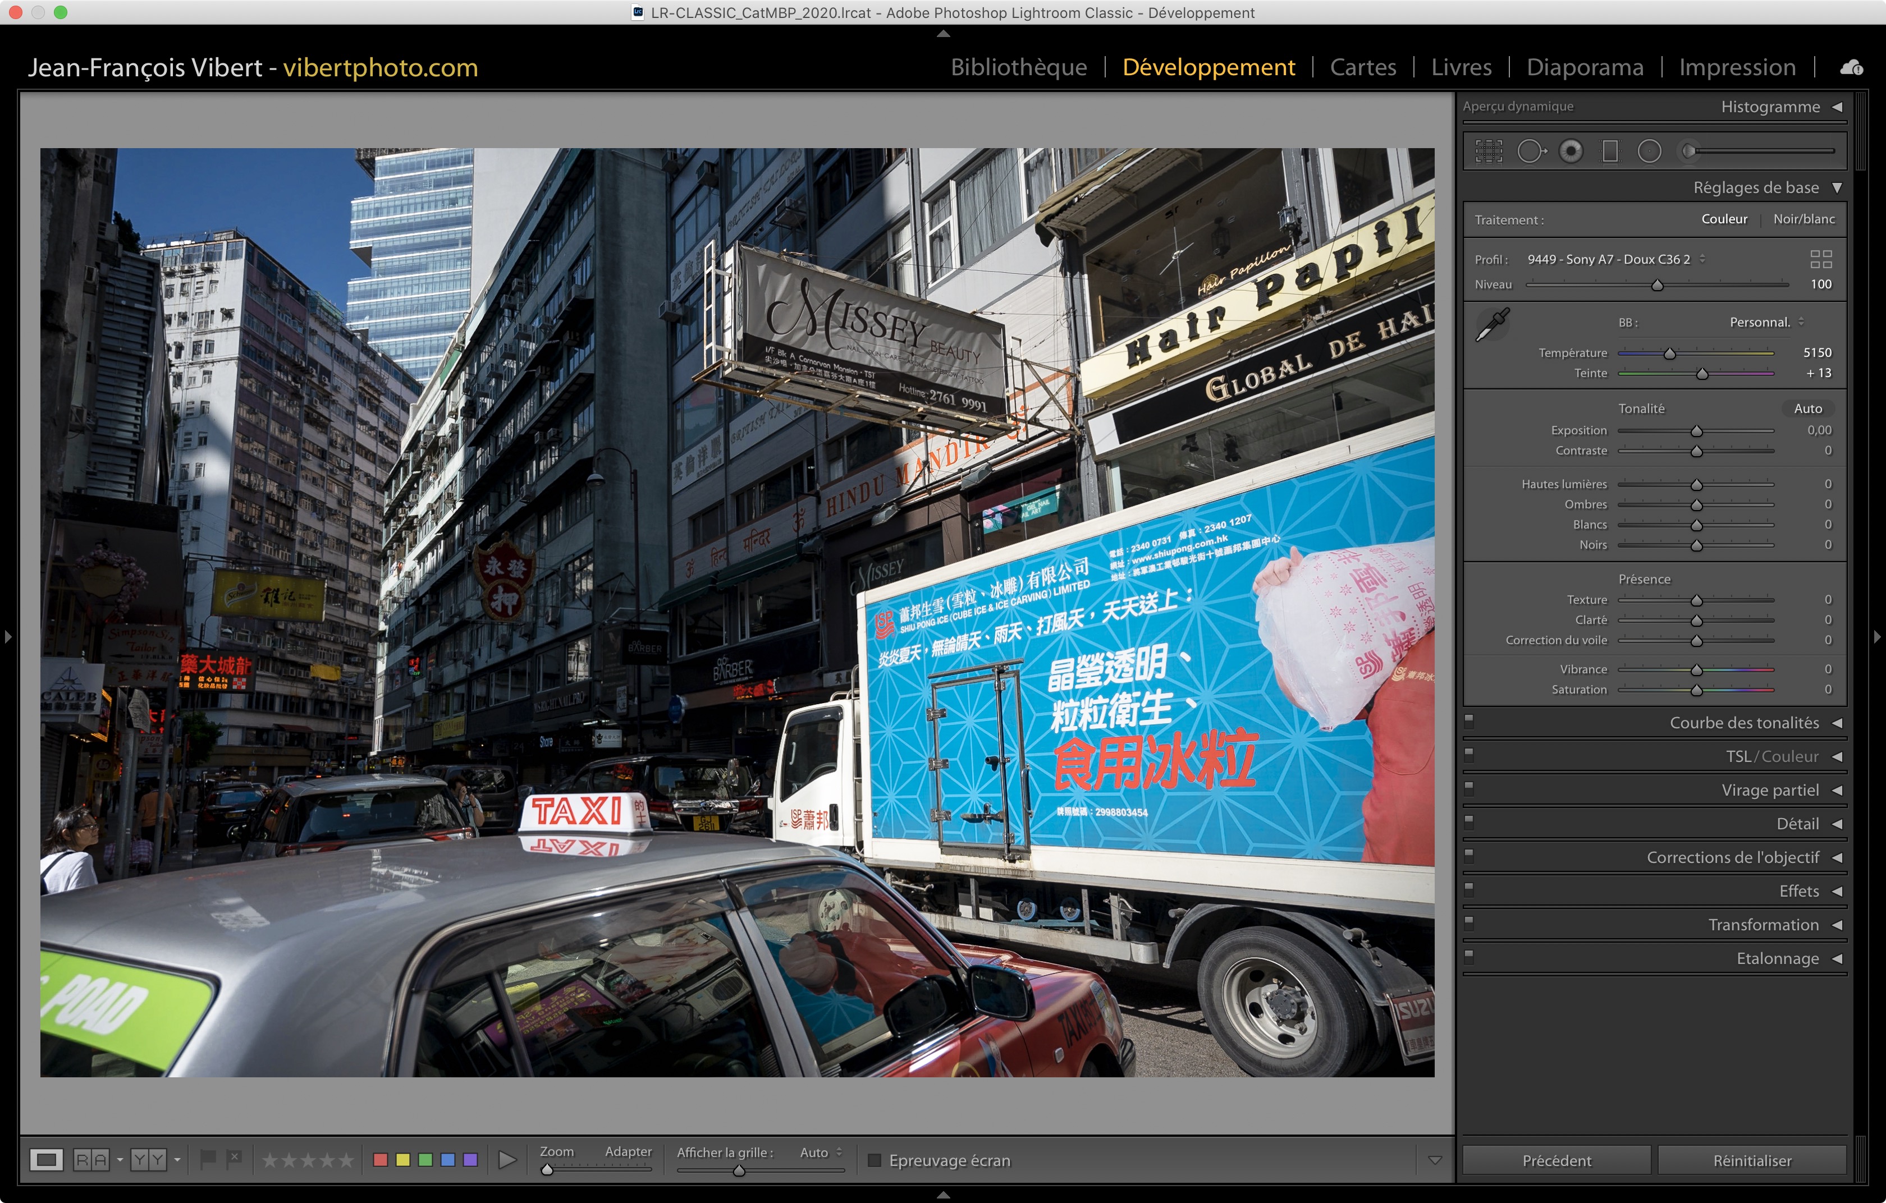This screenshot has height=1203, width=1886.
Task: Open the profile browser grid icon
Action: pyautogui.click(x=1821, y=259)
